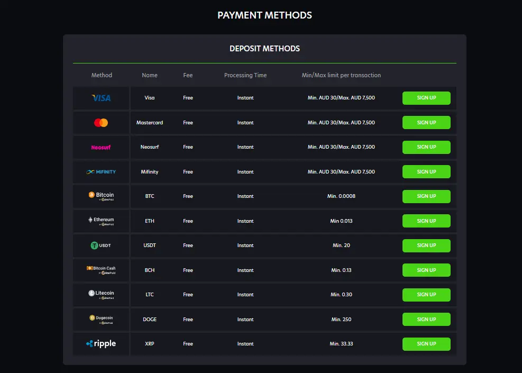
Task: Click SIGN UP next to Mastercard
Action: click(x=426, y=122)
